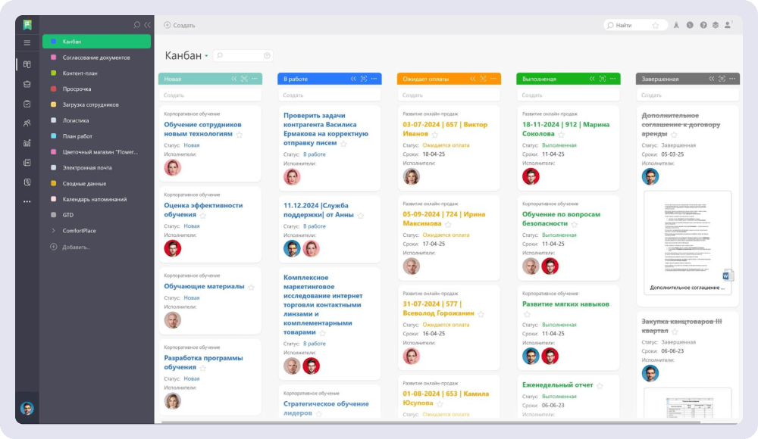
Task: Open the analytics chart icon in left rail
Action: point(27,143)
